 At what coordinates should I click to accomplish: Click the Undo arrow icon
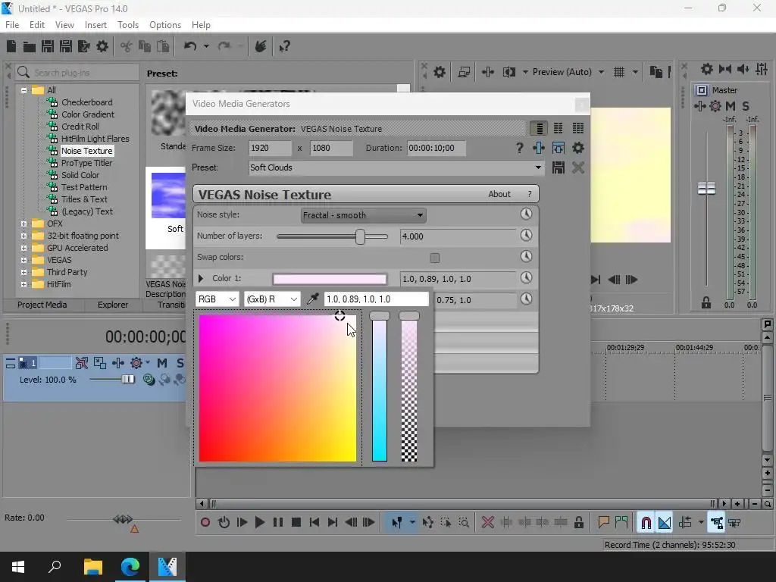190,46
